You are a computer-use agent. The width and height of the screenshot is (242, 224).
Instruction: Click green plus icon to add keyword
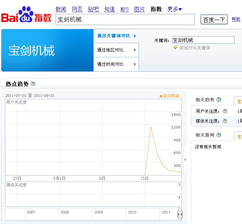(175, 48)
